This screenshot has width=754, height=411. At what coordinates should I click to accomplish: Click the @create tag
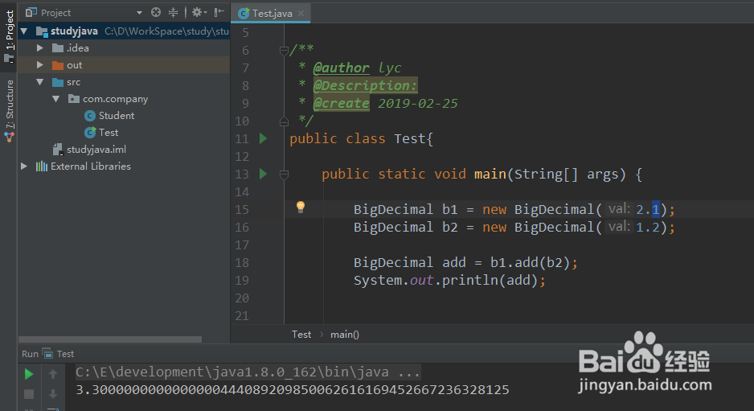point(342,104)
